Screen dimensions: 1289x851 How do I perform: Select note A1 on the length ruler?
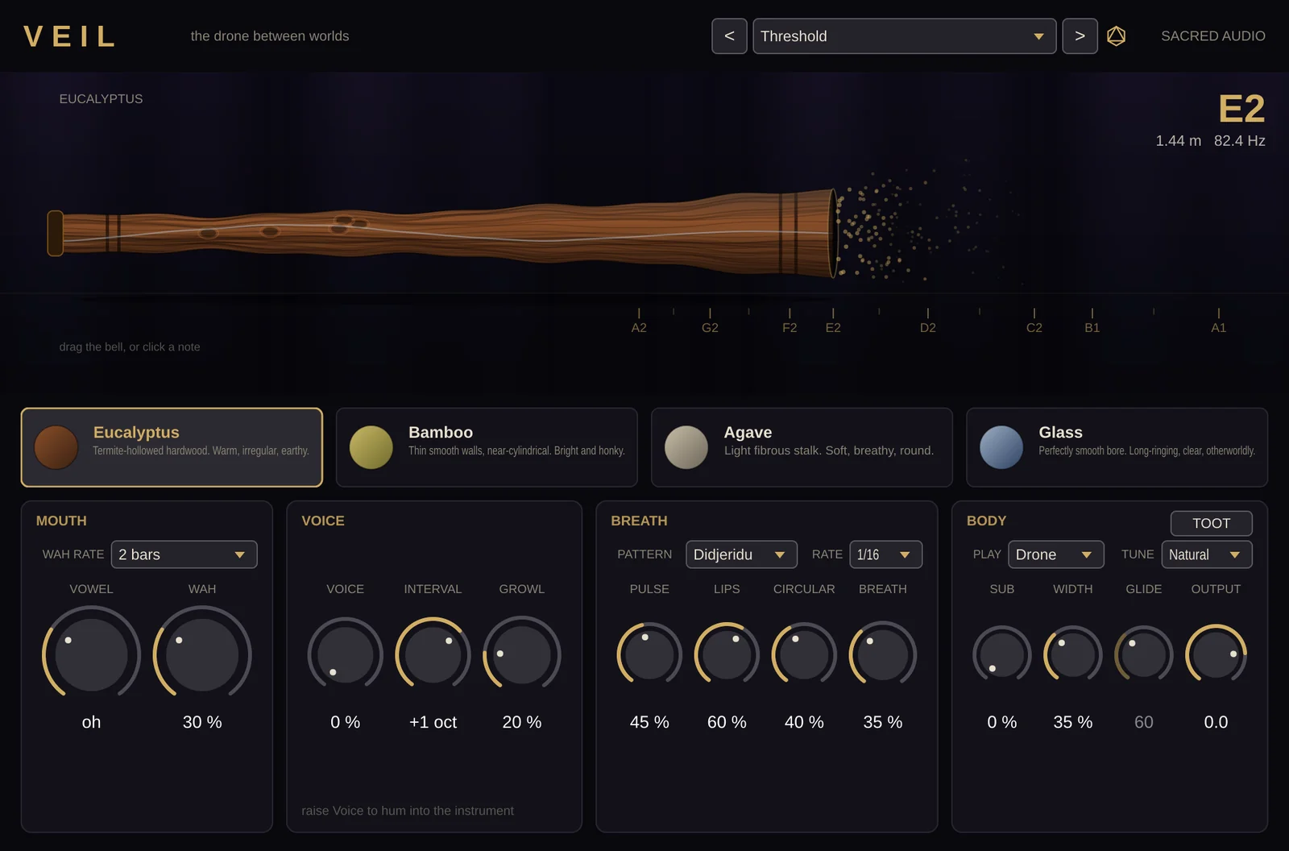click(1219, 322)
